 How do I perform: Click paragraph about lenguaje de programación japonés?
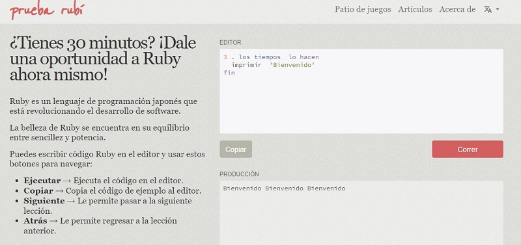[104, 106]
